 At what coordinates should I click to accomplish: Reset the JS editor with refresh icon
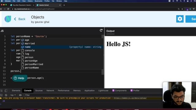click(x=101, y=30)
